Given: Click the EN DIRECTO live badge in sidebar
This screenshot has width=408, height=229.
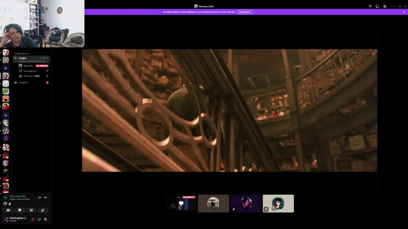Looking at the screenshot, I should [x=42, y=66].
